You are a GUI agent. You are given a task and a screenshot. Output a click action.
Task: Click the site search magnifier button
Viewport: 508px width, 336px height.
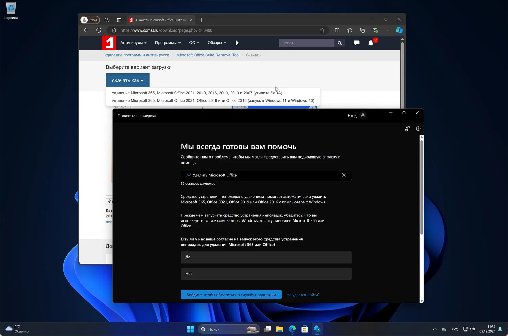point(340,43)
